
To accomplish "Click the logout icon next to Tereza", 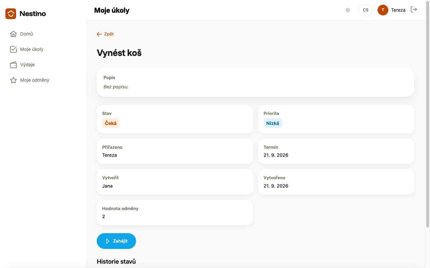I will tap(414, 10).
